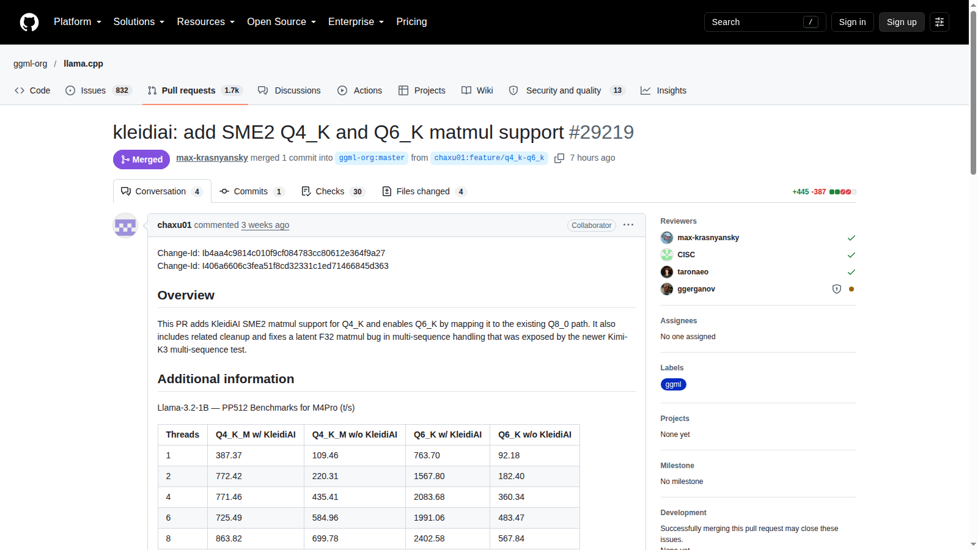Open the Pricing link
978x550 pixels.
pos(411,22)
